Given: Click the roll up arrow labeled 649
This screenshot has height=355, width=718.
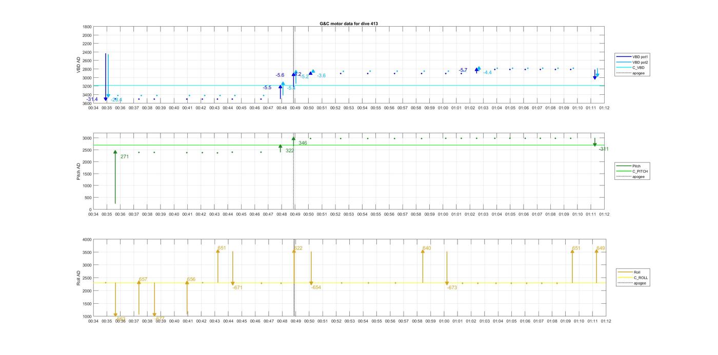Looking at the screenshot, I should coord(596,266).
